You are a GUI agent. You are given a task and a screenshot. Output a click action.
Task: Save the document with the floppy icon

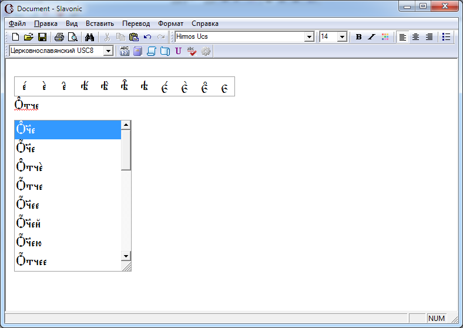(42, 37)
